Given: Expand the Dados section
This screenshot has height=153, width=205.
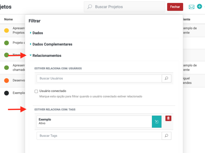Looking at the screenshot, I should tap(37, 33).
